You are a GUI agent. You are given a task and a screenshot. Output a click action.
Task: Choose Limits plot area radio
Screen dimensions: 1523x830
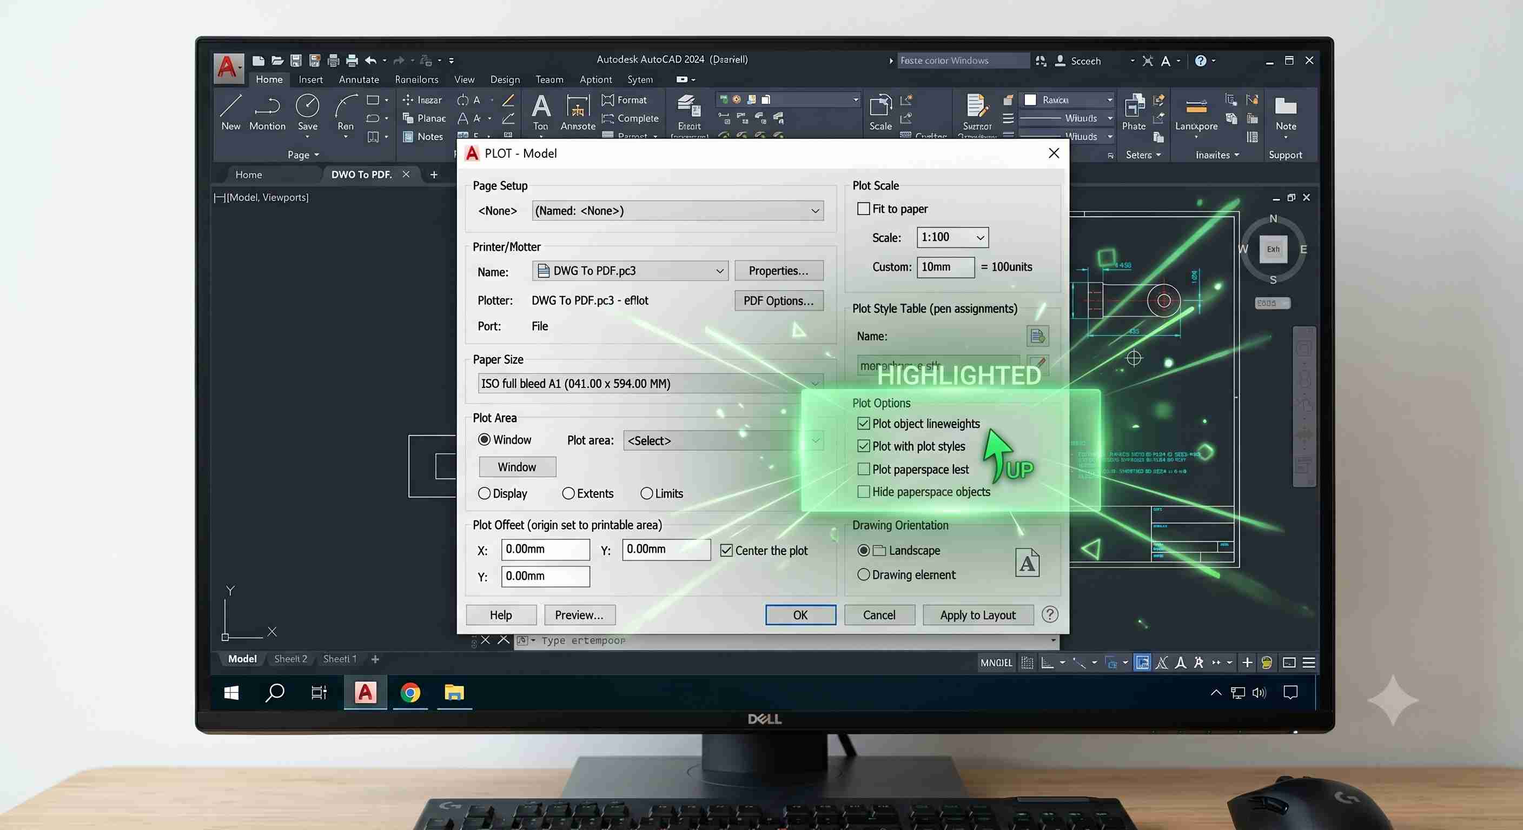[646, 493]
